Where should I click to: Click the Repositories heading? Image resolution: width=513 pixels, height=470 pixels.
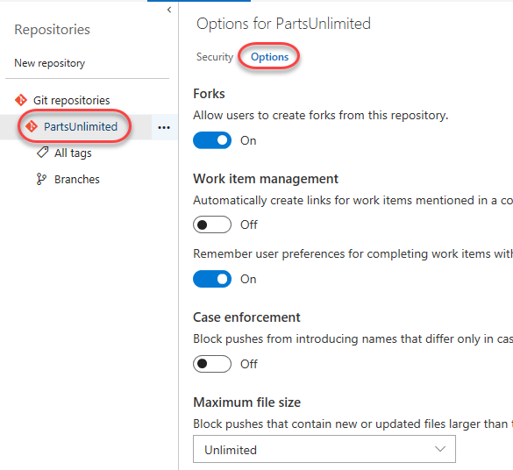pos(52,30)
